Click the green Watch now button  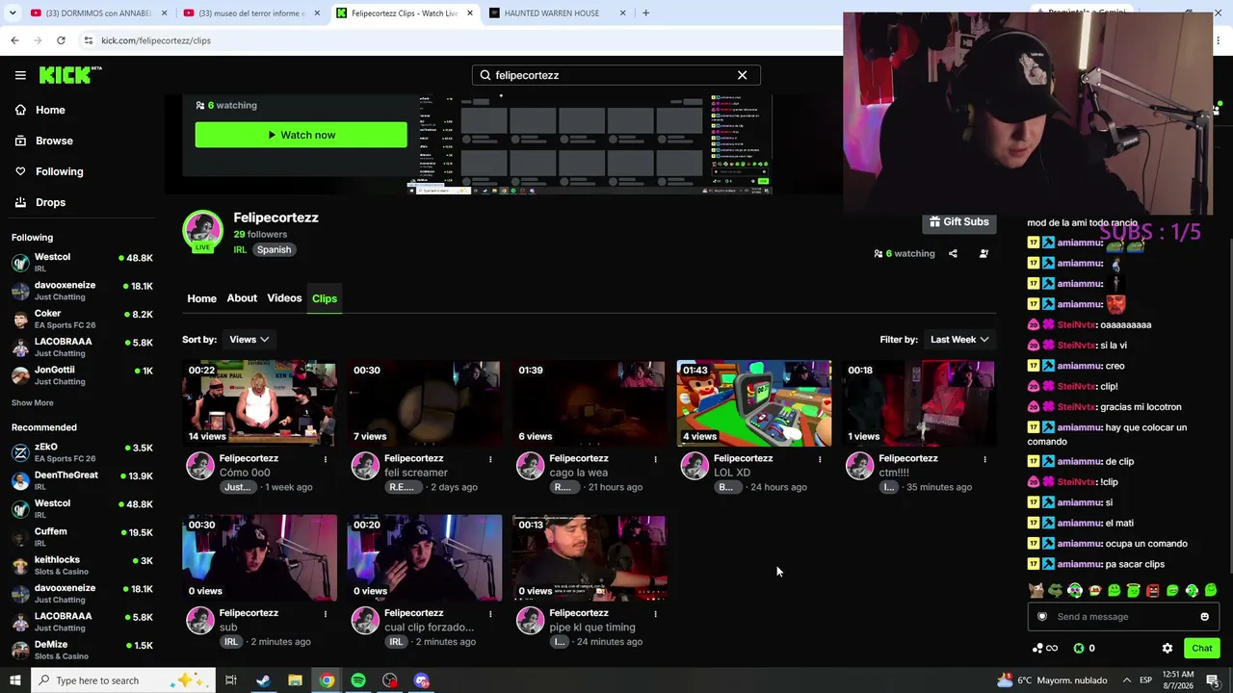click(x=301, y=135)
